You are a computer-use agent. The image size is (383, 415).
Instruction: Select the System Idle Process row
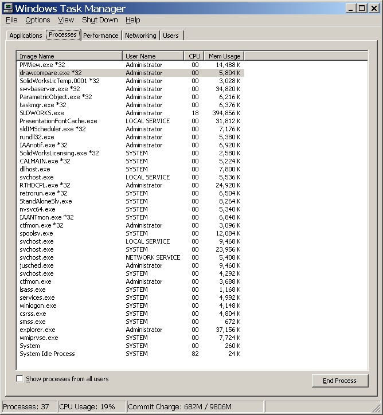click(131, 354)
